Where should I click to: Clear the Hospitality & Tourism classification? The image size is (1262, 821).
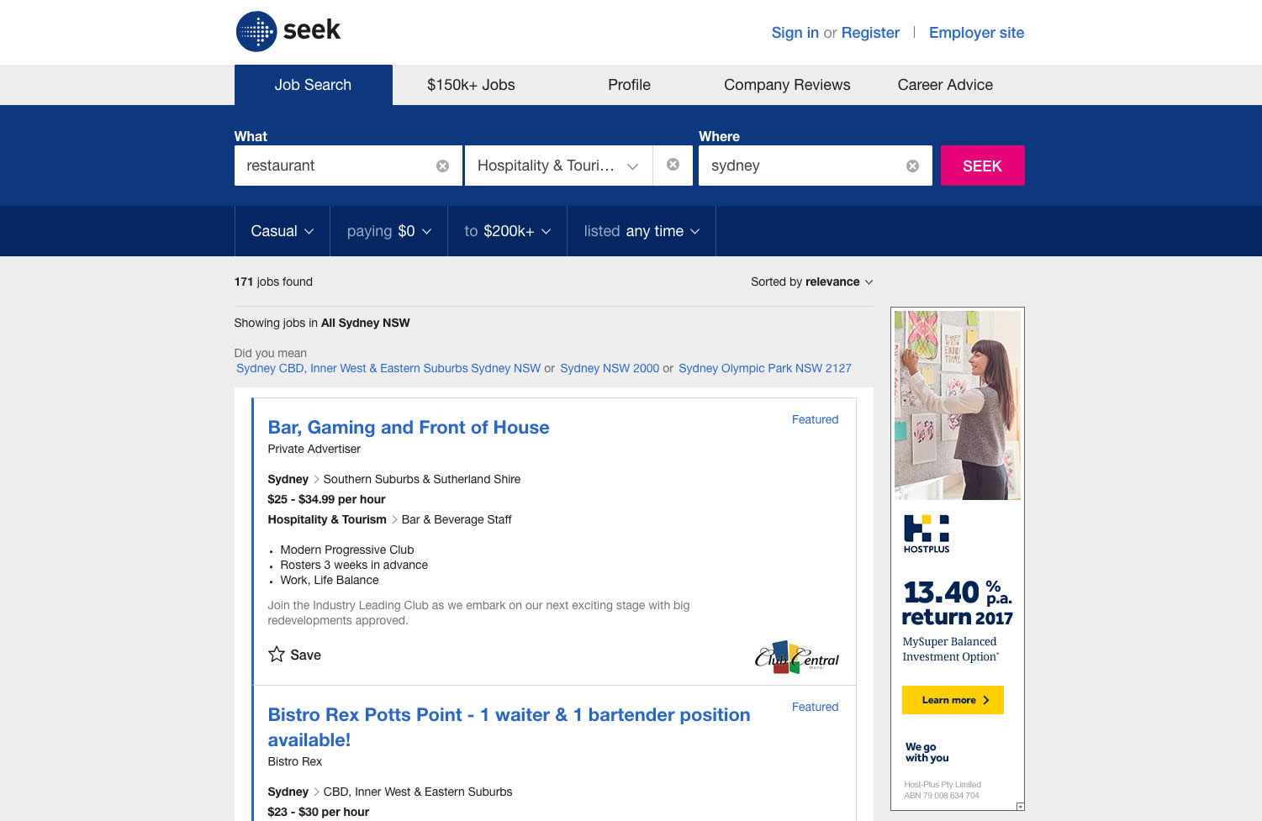pos(673,165)
